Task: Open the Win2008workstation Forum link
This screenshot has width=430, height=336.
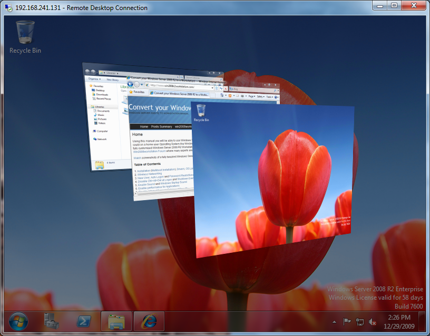Action: tap(149, 151)
